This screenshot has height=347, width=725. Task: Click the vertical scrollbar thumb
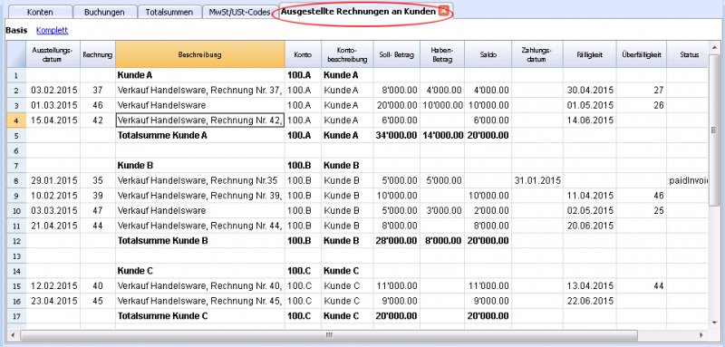(713, 130)
